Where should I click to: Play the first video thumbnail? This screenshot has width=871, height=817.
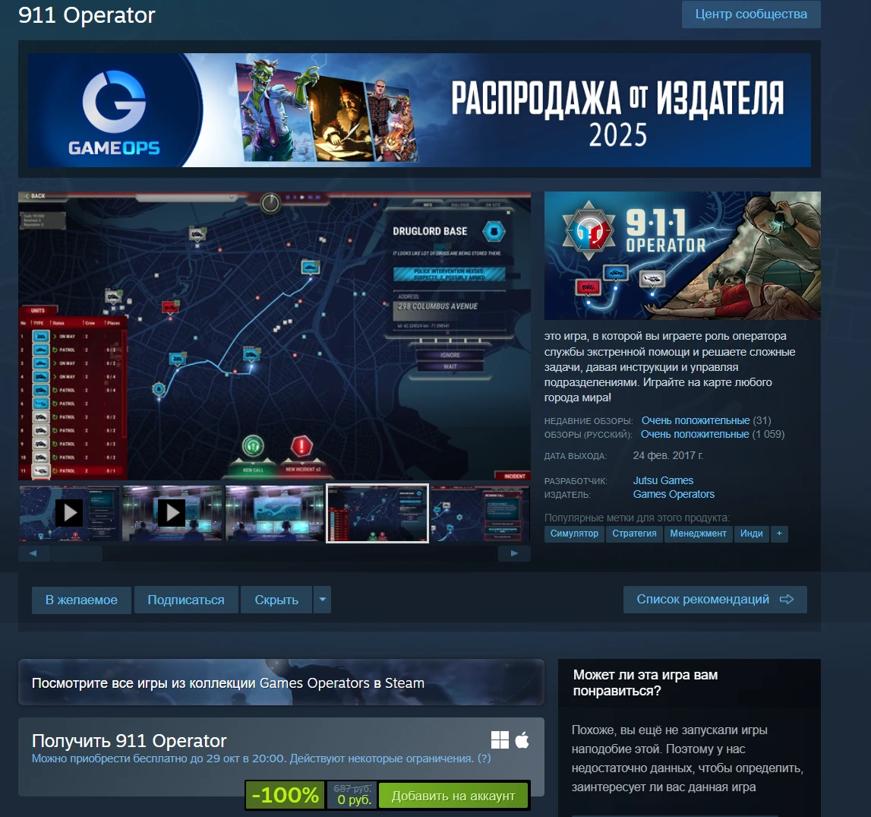pyautogui.click(x=69, y=514)
